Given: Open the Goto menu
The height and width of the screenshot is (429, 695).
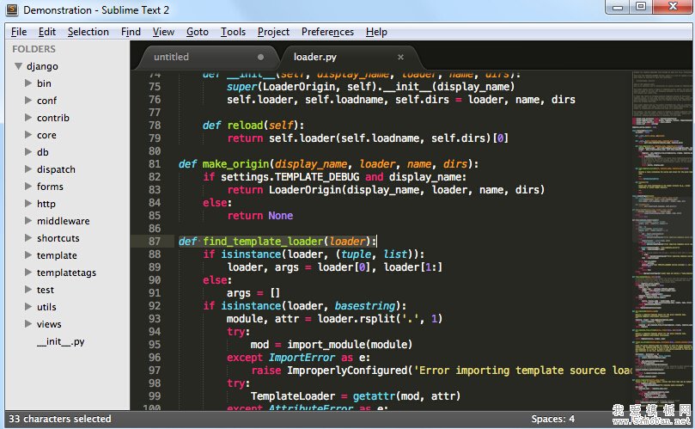Looking at the screenshot, I should (198, 32).
